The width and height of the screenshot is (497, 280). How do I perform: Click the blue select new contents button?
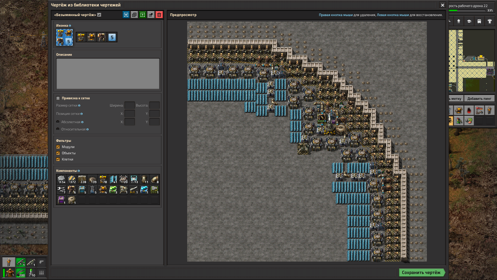(x=126, y=15)
